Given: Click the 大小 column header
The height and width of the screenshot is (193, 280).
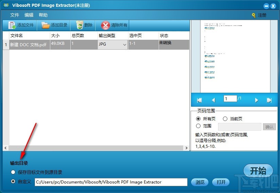Looking at the screenshot, I should click(60, 36).
